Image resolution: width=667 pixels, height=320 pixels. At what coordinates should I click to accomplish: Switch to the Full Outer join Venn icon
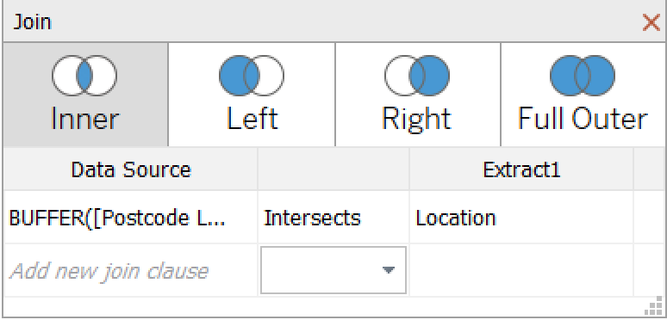pos(583,76)
